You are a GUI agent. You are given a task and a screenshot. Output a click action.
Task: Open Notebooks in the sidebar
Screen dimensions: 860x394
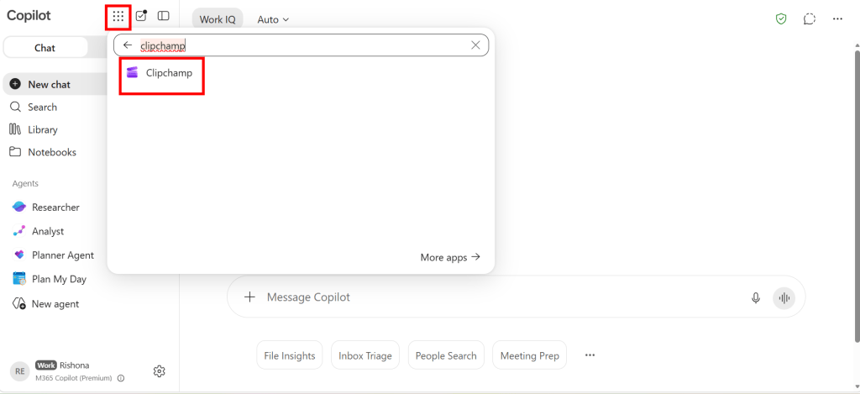coord(43,152)
